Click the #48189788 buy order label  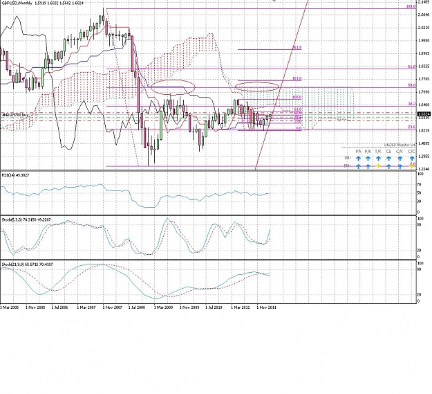pyautogui.click(x=15, y=114)
